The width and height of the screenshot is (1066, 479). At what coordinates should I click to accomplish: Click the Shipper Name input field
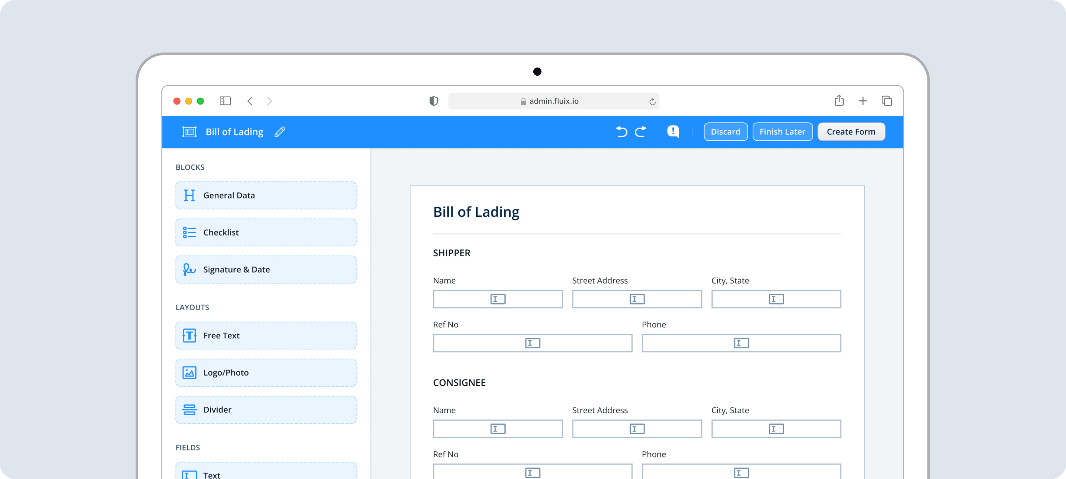(498, 299)
